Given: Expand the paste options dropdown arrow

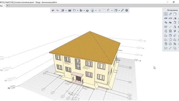Looking at the screenshot, I should [x=112, y=11].
